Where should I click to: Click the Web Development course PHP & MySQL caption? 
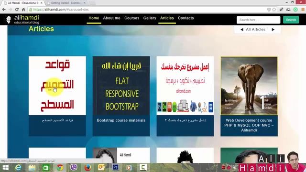[x=249, y=125]
